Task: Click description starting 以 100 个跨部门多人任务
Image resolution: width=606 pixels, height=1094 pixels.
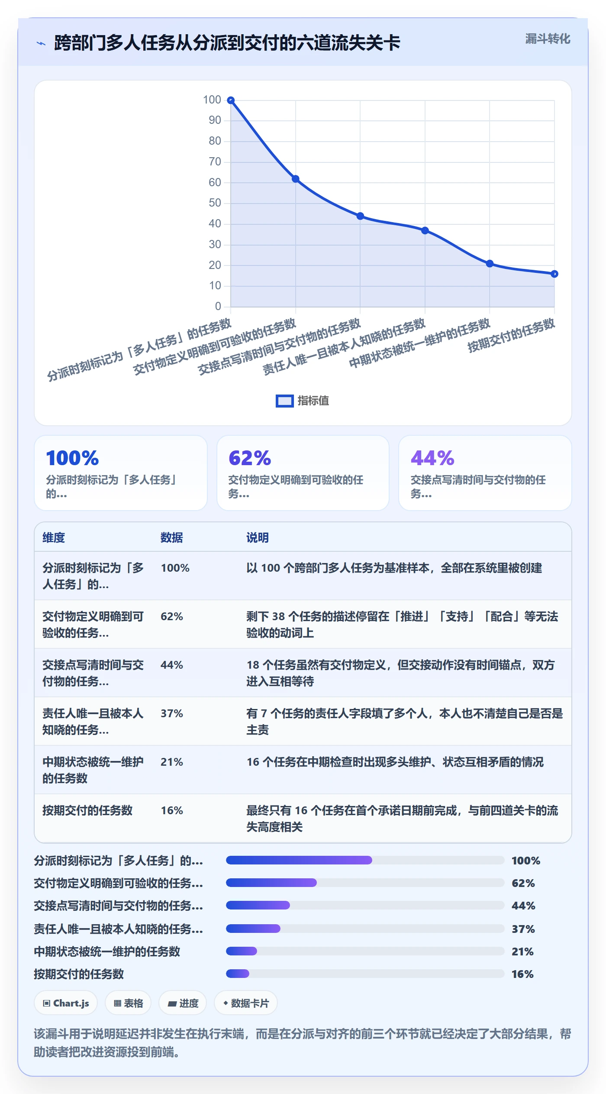Action: click(394, 568)
